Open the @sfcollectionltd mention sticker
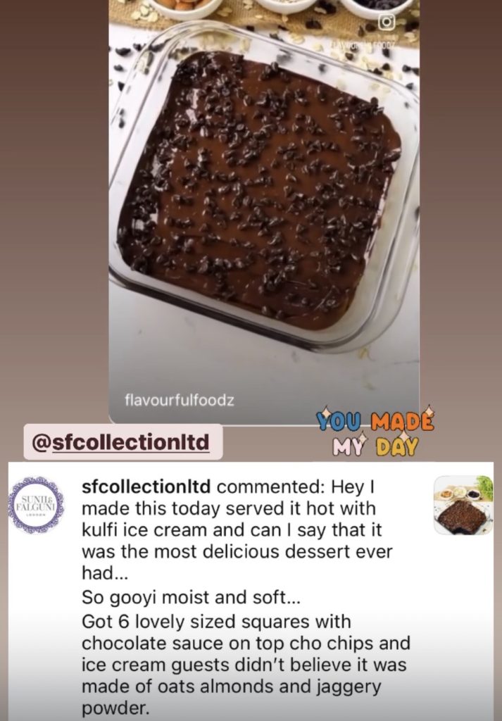502x721 pixels. click(123, 442)
